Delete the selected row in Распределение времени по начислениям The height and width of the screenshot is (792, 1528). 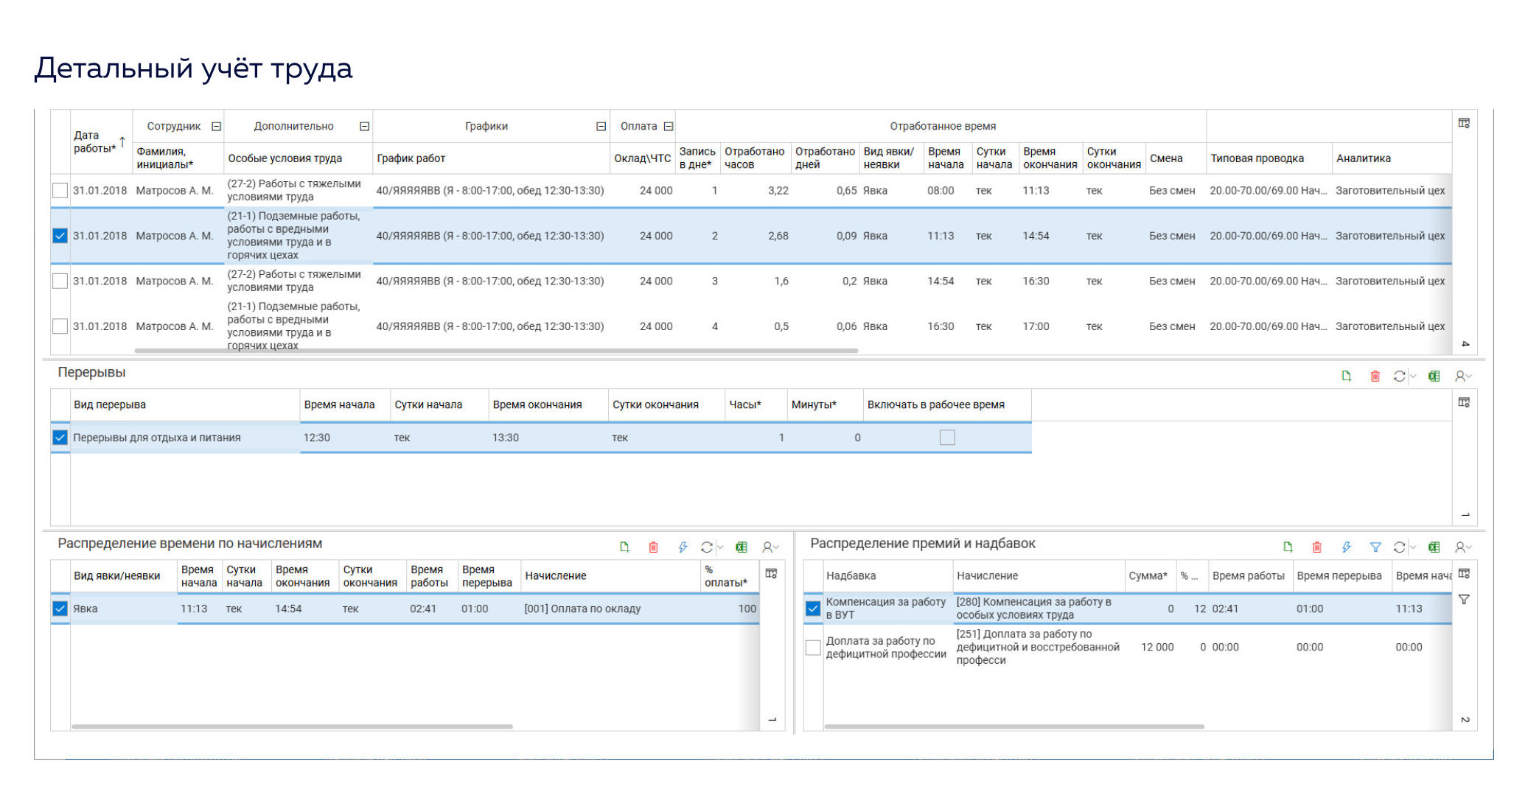click(x=653, y=547)
